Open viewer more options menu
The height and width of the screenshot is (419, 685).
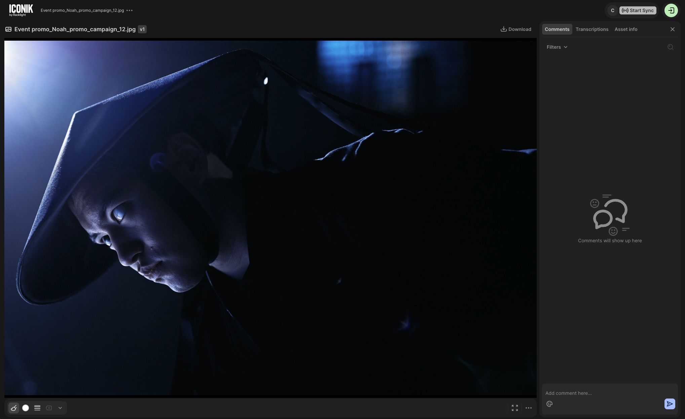[x=528, y=408]
